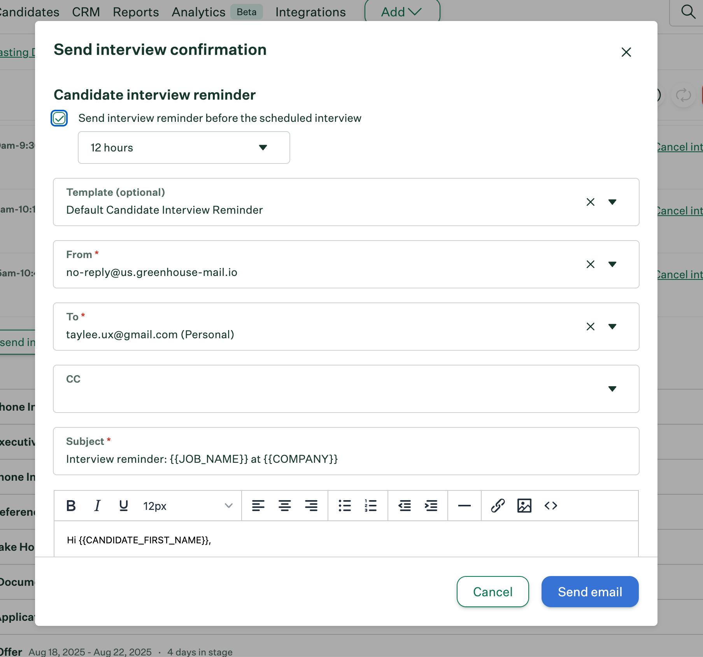
Task: Open the Add dropdown in navigation
Action: coord(402,12)
